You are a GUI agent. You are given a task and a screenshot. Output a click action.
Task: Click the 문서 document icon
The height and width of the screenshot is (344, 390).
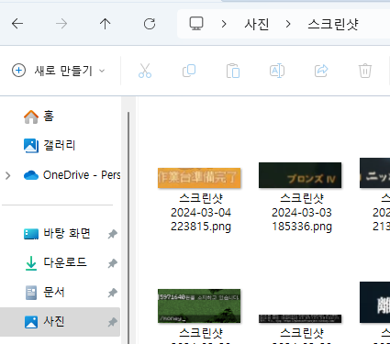(x=31, y=293)
